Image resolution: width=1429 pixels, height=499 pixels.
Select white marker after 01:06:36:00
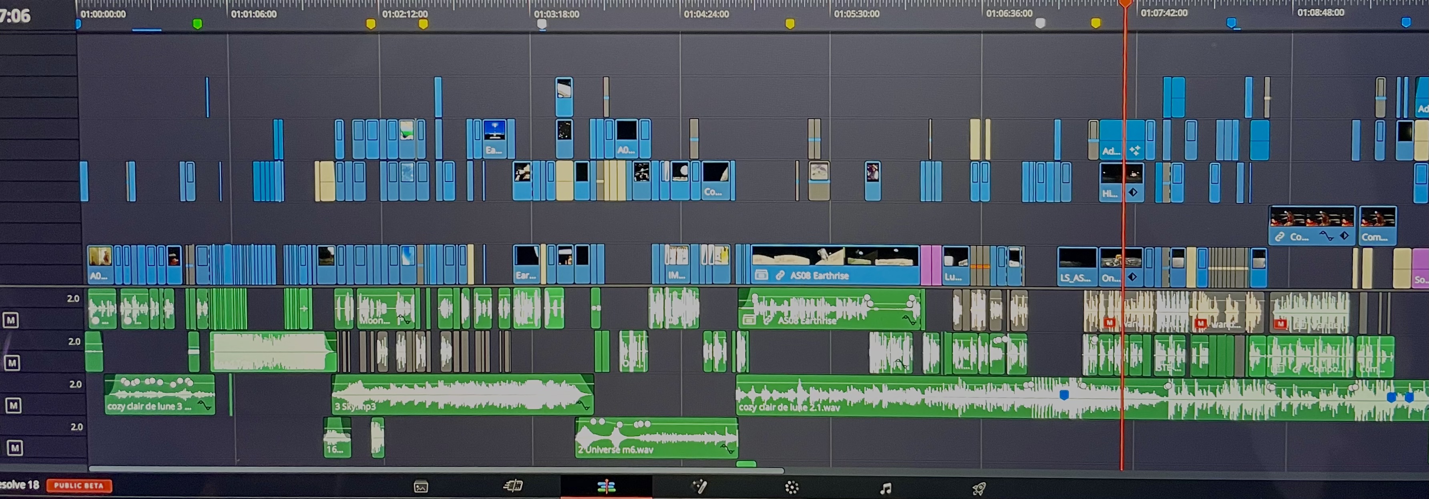(1041, 23)
